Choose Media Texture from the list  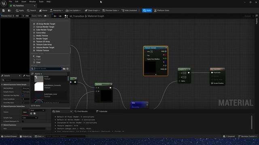pos(42,36)
